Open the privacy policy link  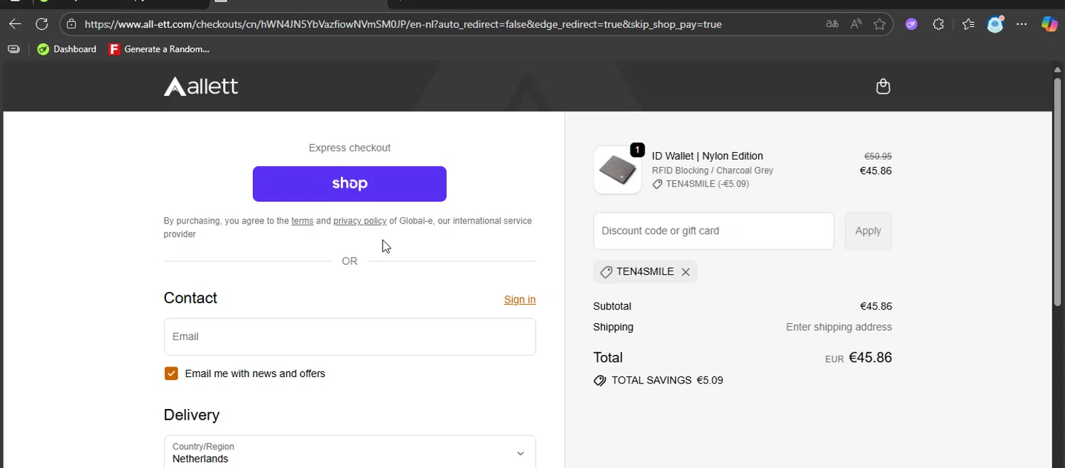pyautogui.click(x=360, y=221)
